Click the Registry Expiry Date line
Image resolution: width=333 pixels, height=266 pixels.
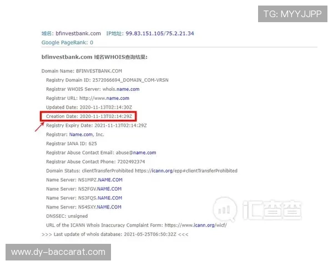point(96,125)
